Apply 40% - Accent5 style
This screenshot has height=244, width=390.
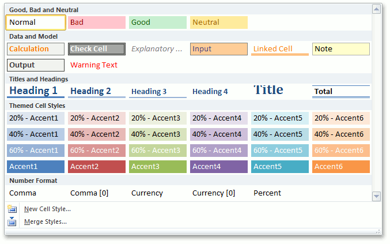pos(280,134)
